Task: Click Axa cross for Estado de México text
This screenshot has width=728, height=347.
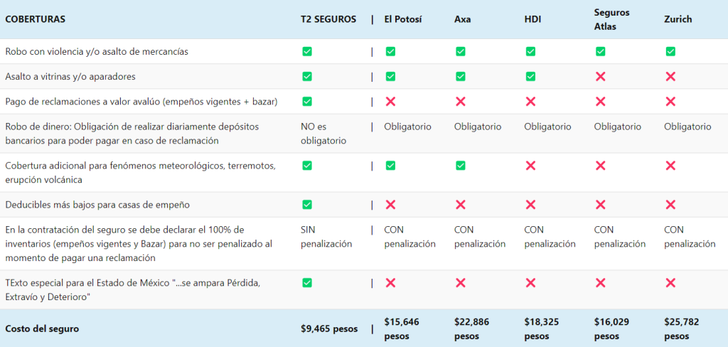Action: [x=461, y=282]
